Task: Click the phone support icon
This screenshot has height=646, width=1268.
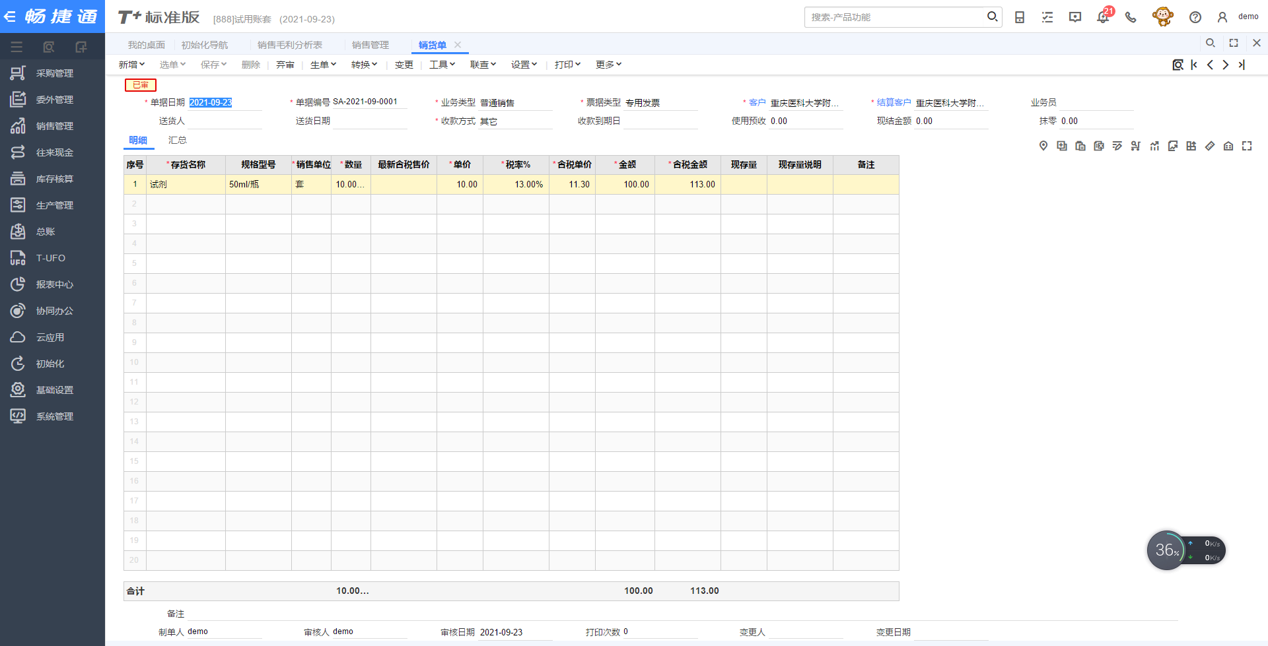Action: point(1131,17)
